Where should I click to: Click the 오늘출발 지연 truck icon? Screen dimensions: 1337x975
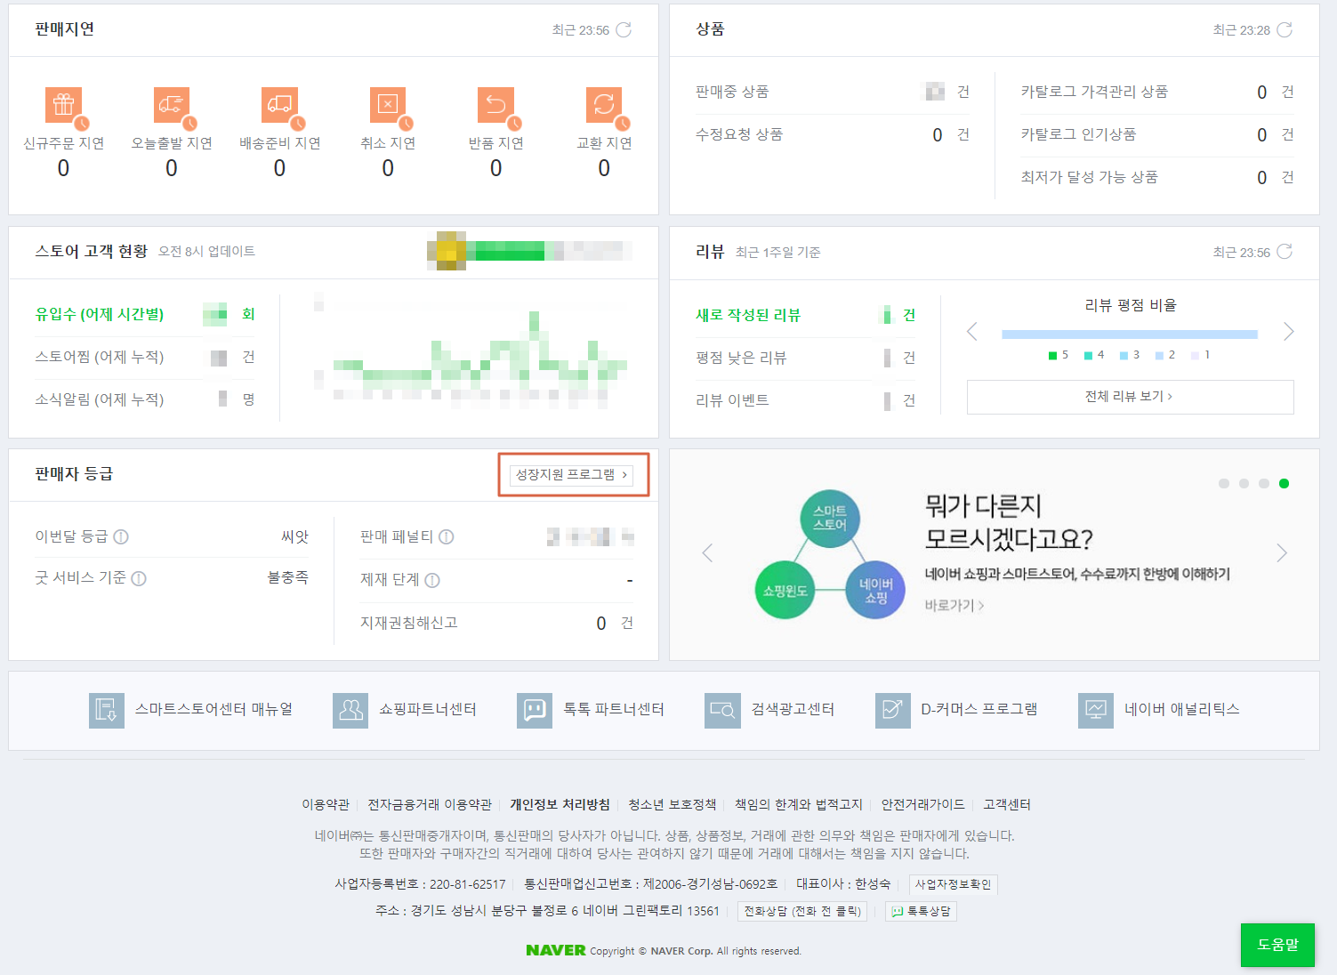172,105
